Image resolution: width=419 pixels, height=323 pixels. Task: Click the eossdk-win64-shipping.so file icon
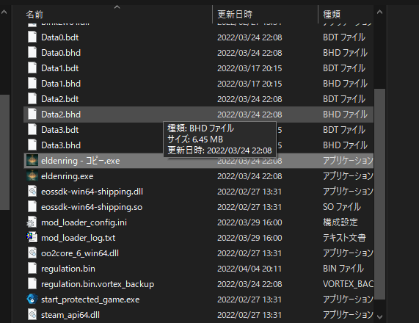coord(32,207)
